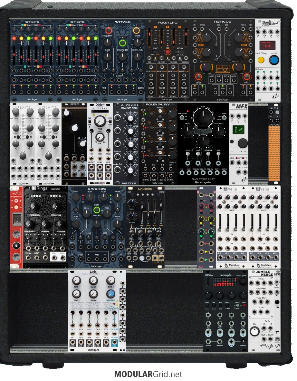The width and height of the screenshot is (297, 381).
Task: Click the FINE knob on Dixie II+
Action: tap(100, 121)
